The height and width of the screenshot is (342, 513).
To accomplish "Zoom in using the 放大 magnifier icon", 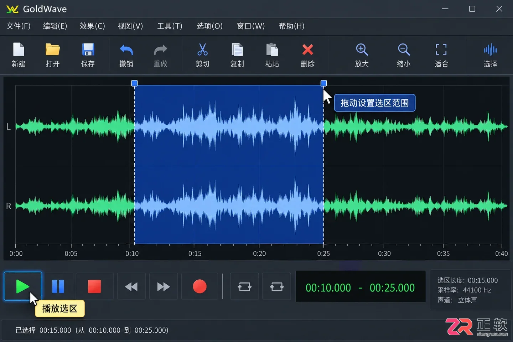I will 362,50.
